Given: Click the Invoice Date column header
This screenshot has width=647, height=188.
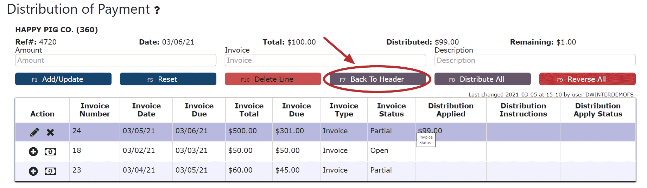Looking at the screenshot, I should pyautogui.click(x=146, y=110).
